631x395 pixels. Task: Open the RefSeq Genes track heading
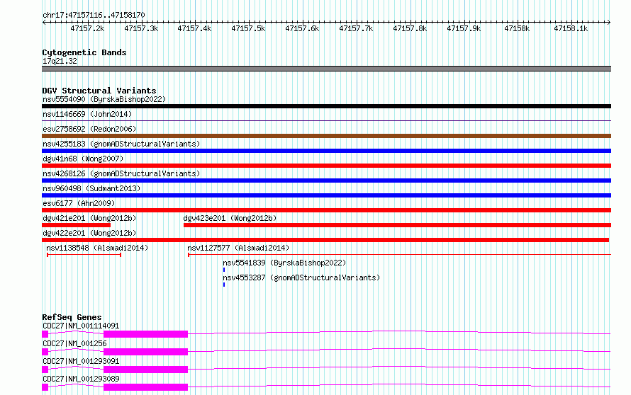point(72,317)
